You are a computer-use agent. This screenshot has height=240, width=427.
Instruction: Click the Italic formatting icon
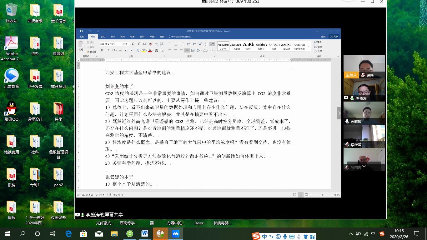108,50
